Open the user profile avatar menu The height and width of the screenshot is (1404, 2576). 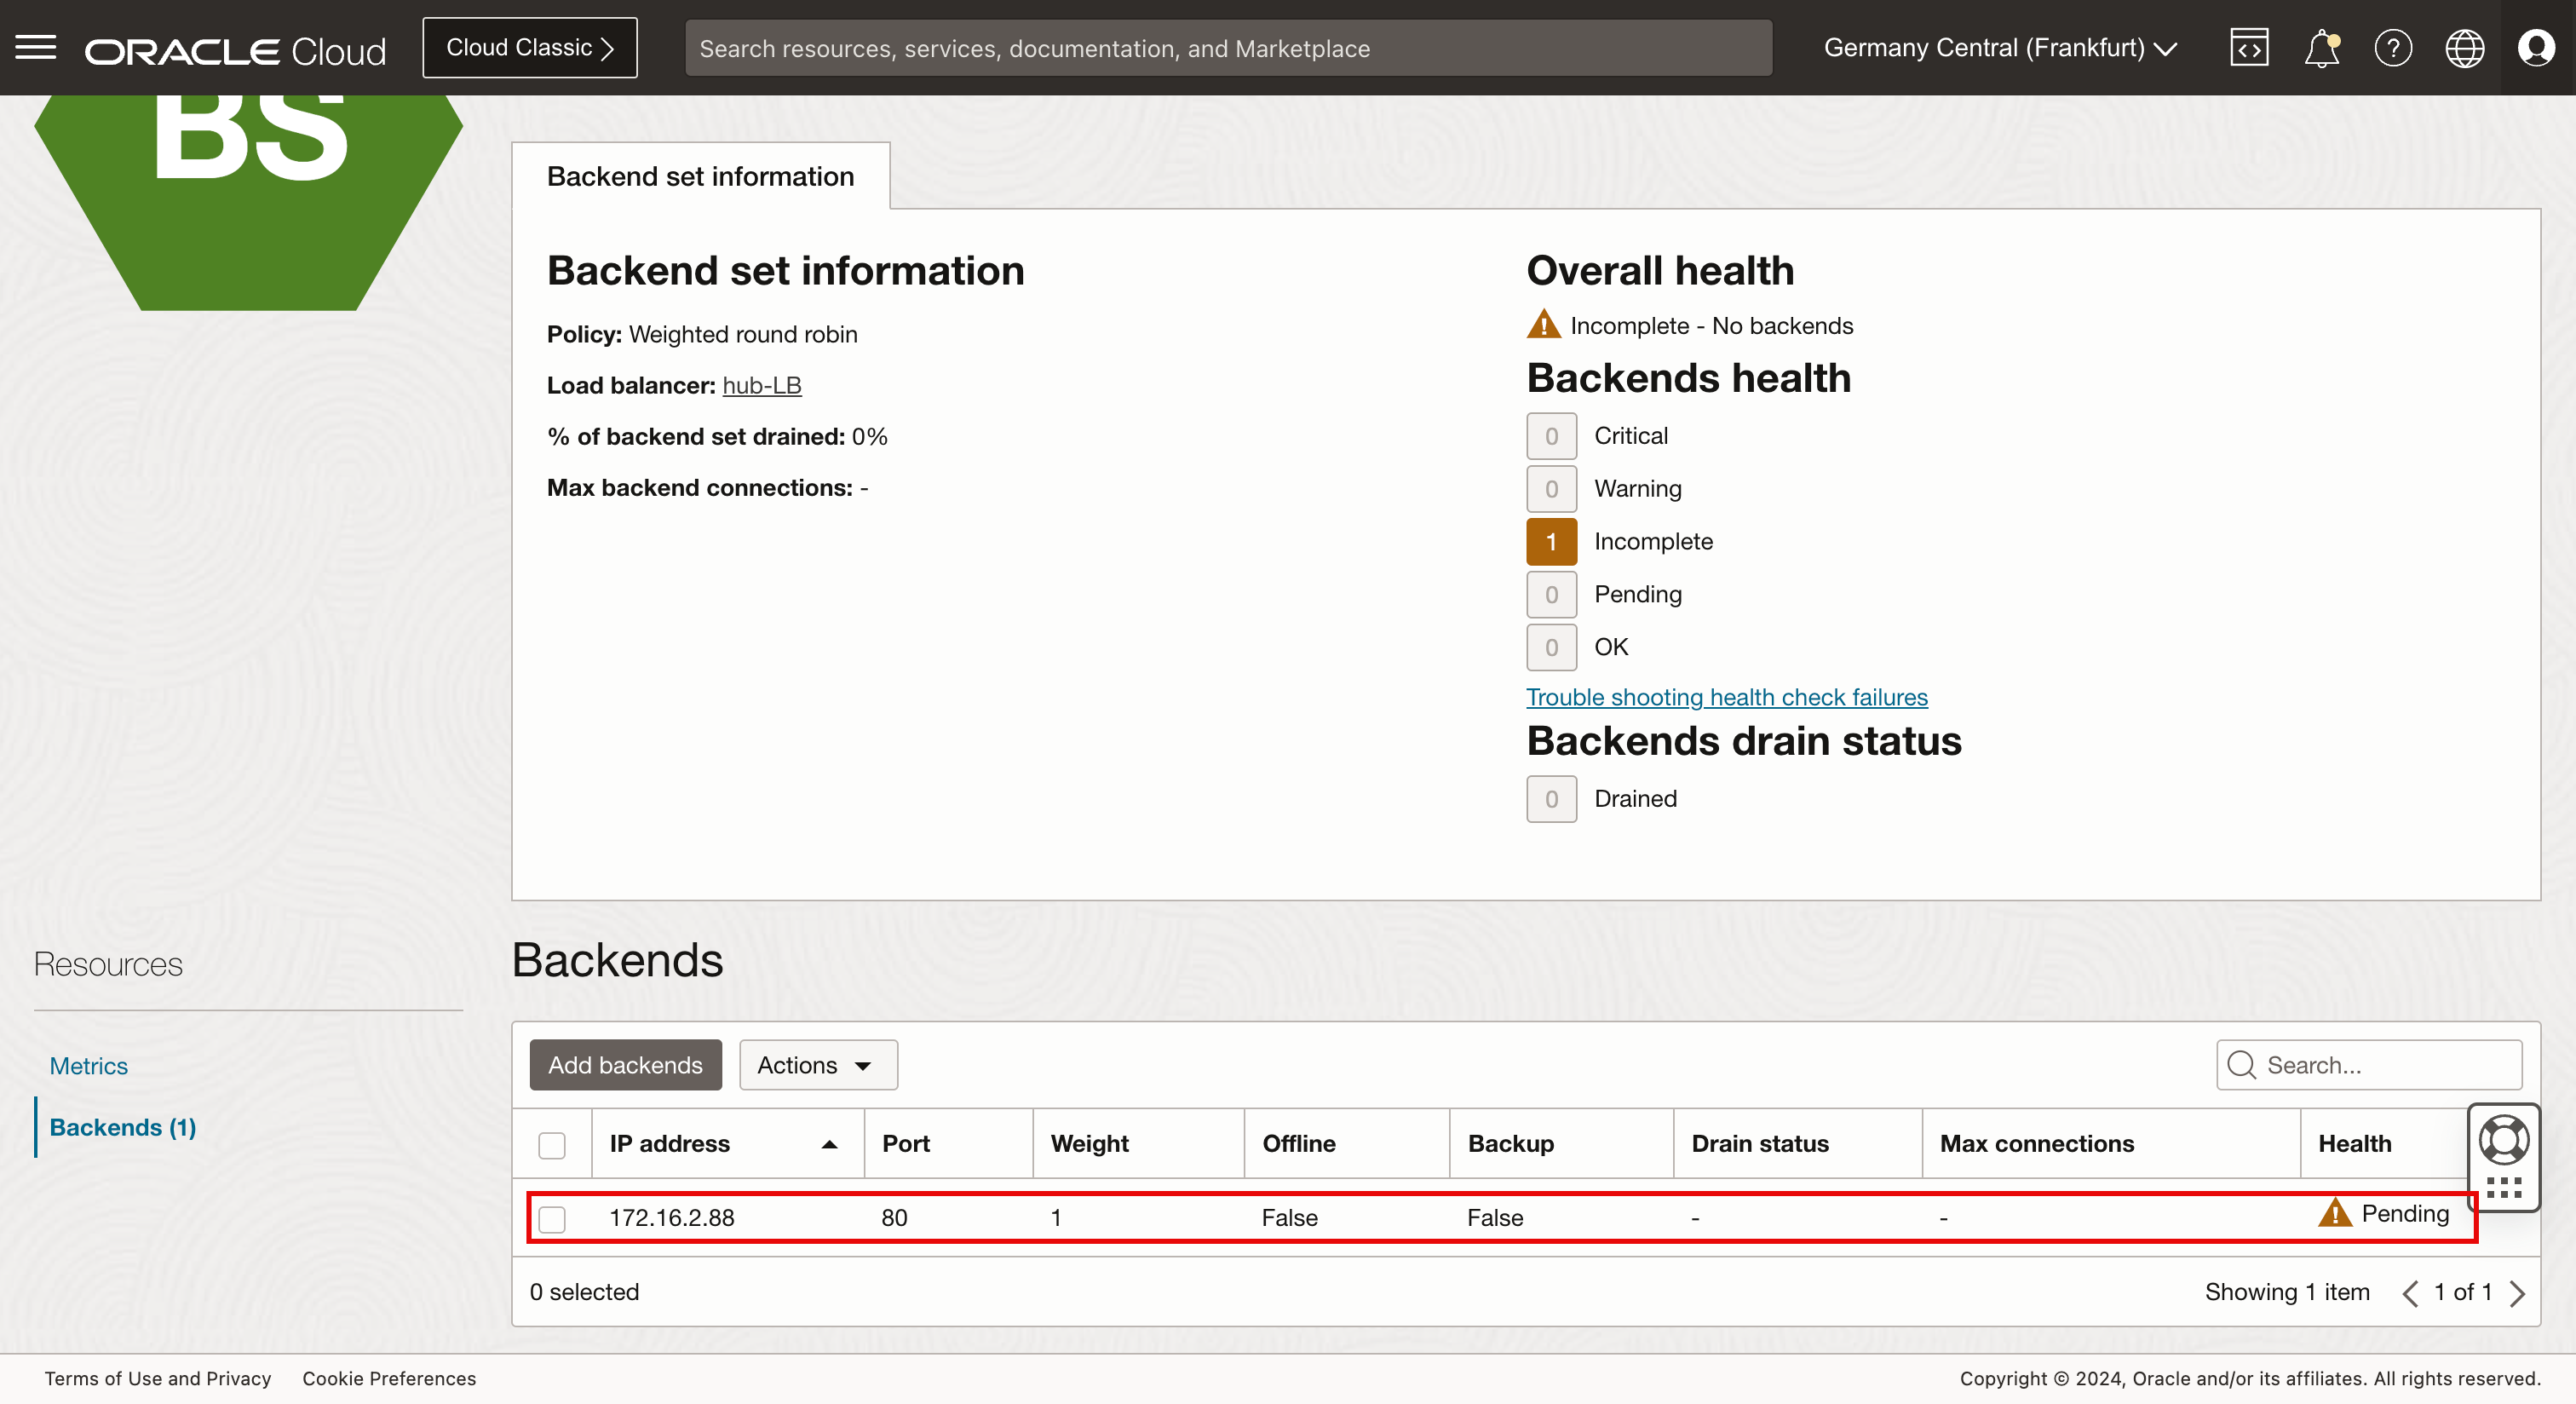(2536, 48)
